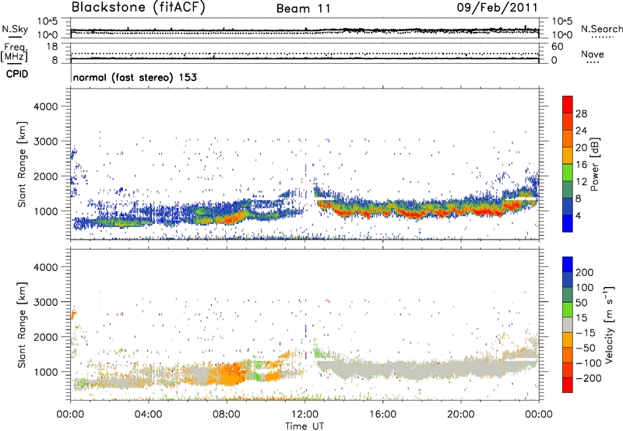Click the '08:00' time tick label
Image resolution: width=623 pixels, height=431 pixels.
click(227, 415)
